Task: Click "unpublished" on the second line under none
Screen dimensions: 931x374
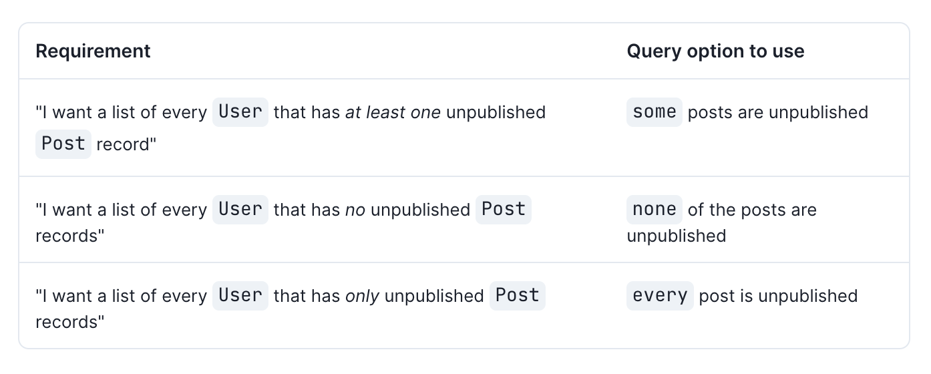Action: point(676,236)
